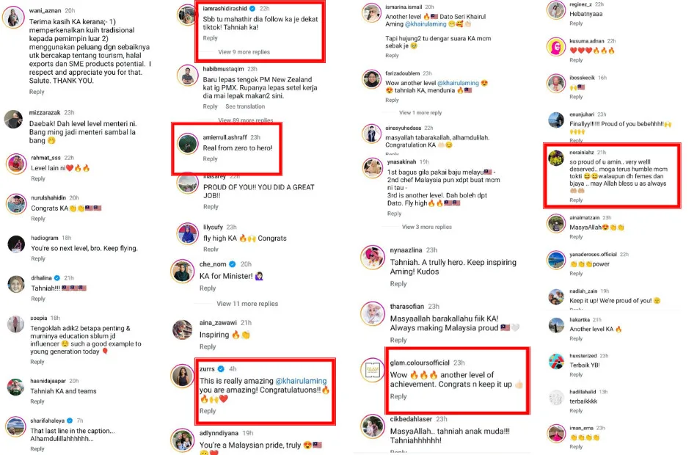
Task: Open sharifahaleya's profile picture
Action: (16, 427)
